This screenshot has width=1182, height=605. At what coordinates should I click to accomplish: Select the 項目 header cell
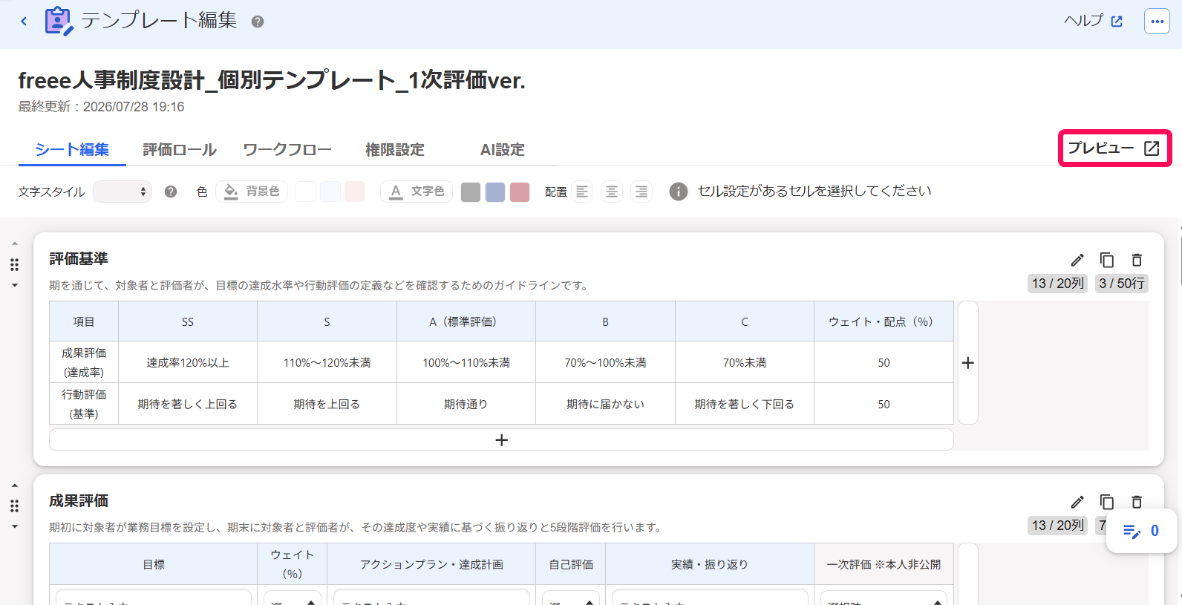click(84, 321)
